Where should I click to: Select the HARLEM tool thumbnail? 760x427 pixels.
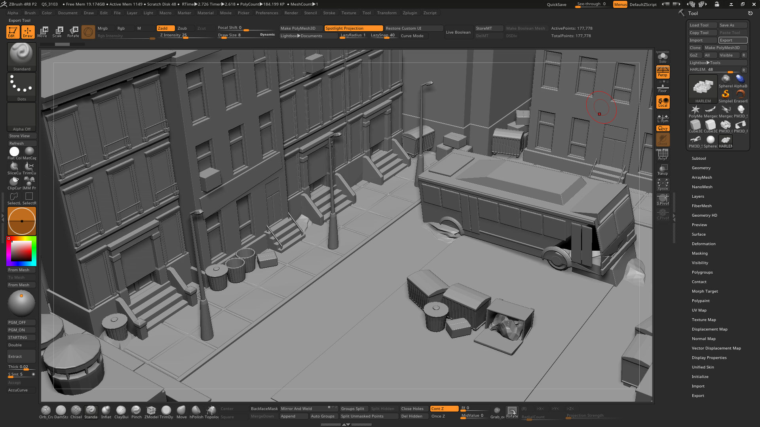click(703, 89)
